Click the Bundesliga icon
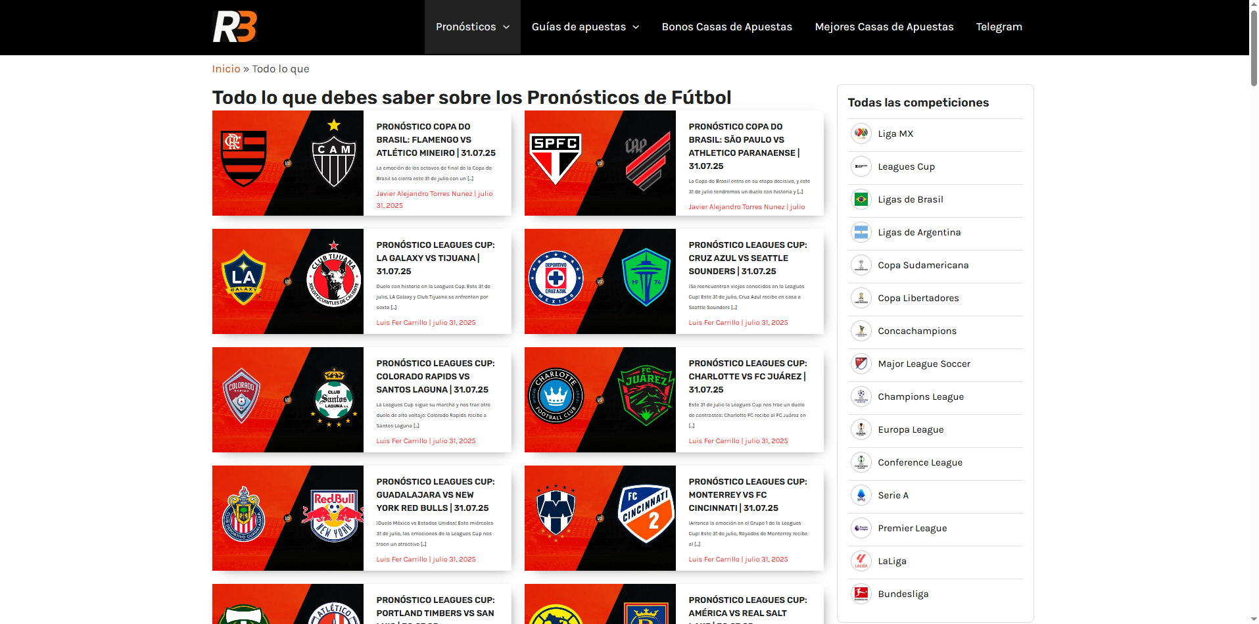This screenshot has width=1259, height=624. tap(861, 594)
